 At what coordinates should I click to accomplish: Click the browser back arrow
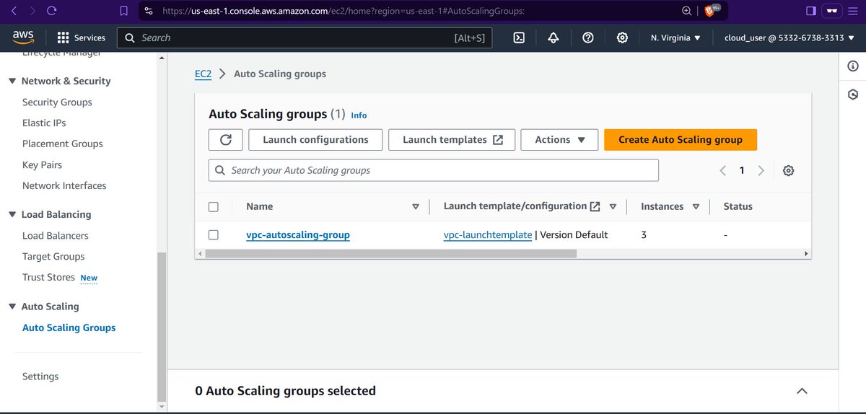point(14,11)
